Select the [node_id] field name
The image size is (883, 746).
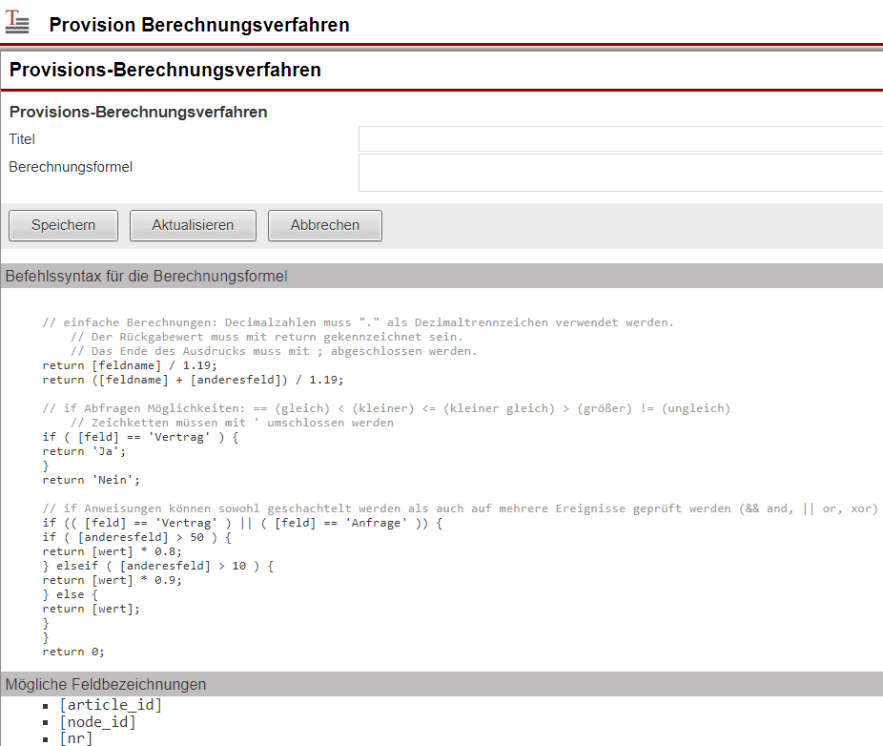coord(97,722)
